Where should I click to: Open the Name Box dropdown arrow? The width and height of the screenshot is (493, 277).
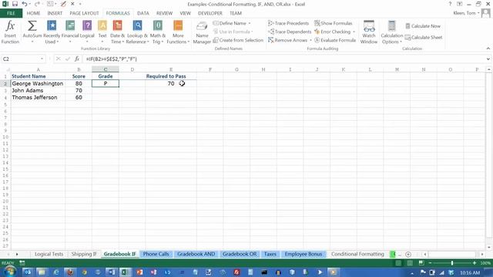pyautogui.click(x=42, y=58)
